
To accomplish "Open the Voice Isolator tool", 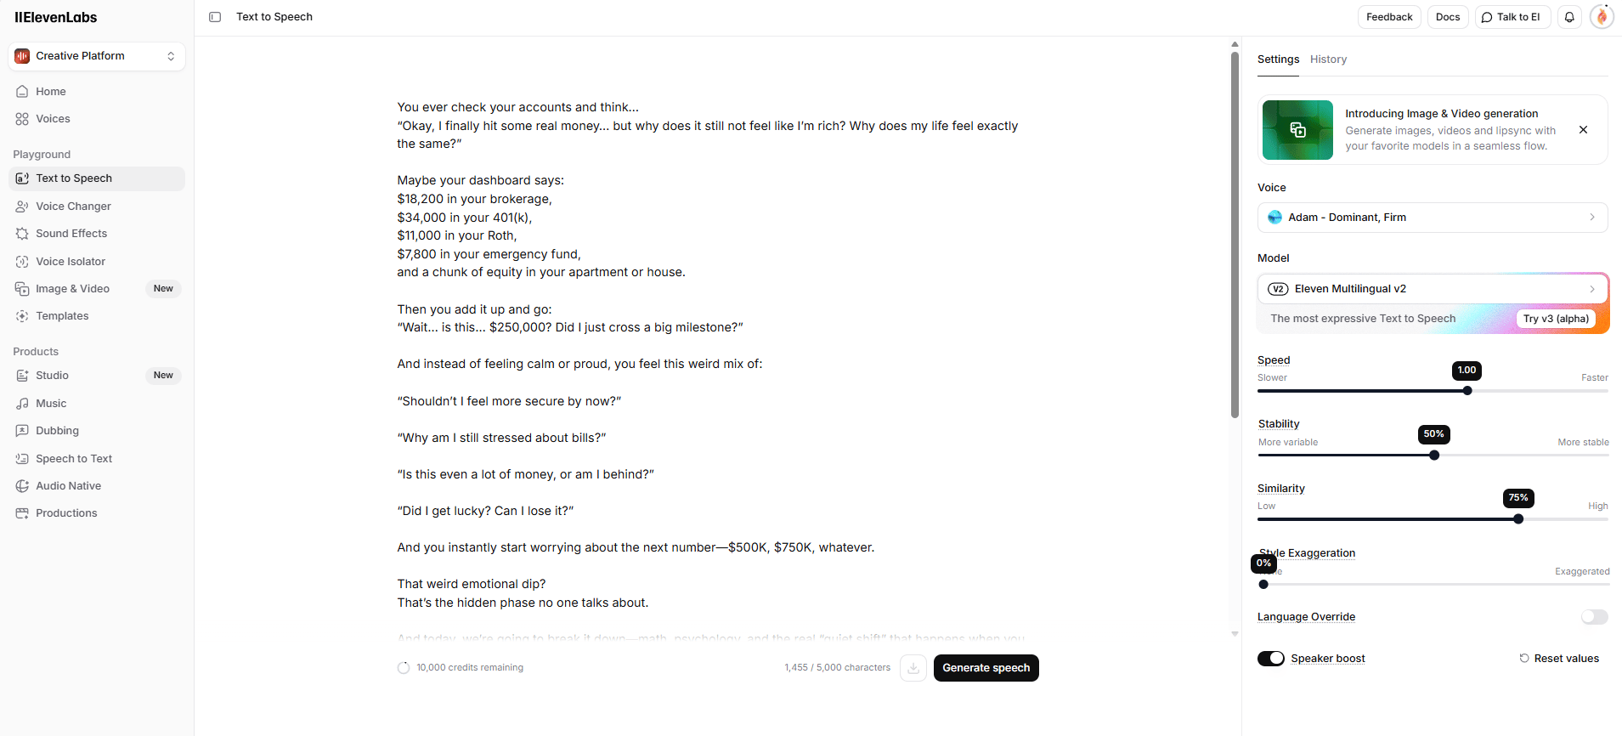I will coord(71,261).
